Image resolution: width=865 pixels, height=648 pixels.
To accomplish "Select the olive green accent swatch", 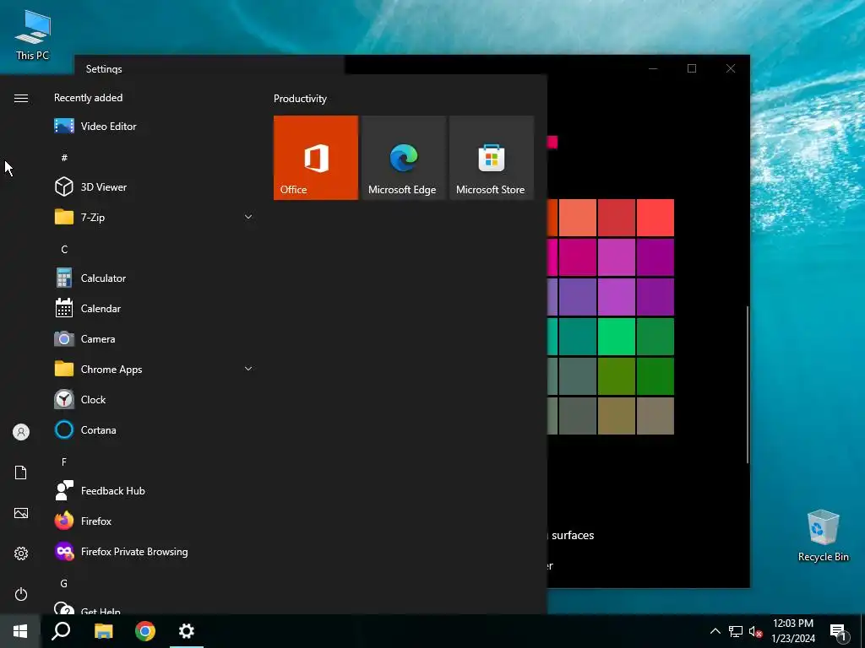I will tap(616, 376).
